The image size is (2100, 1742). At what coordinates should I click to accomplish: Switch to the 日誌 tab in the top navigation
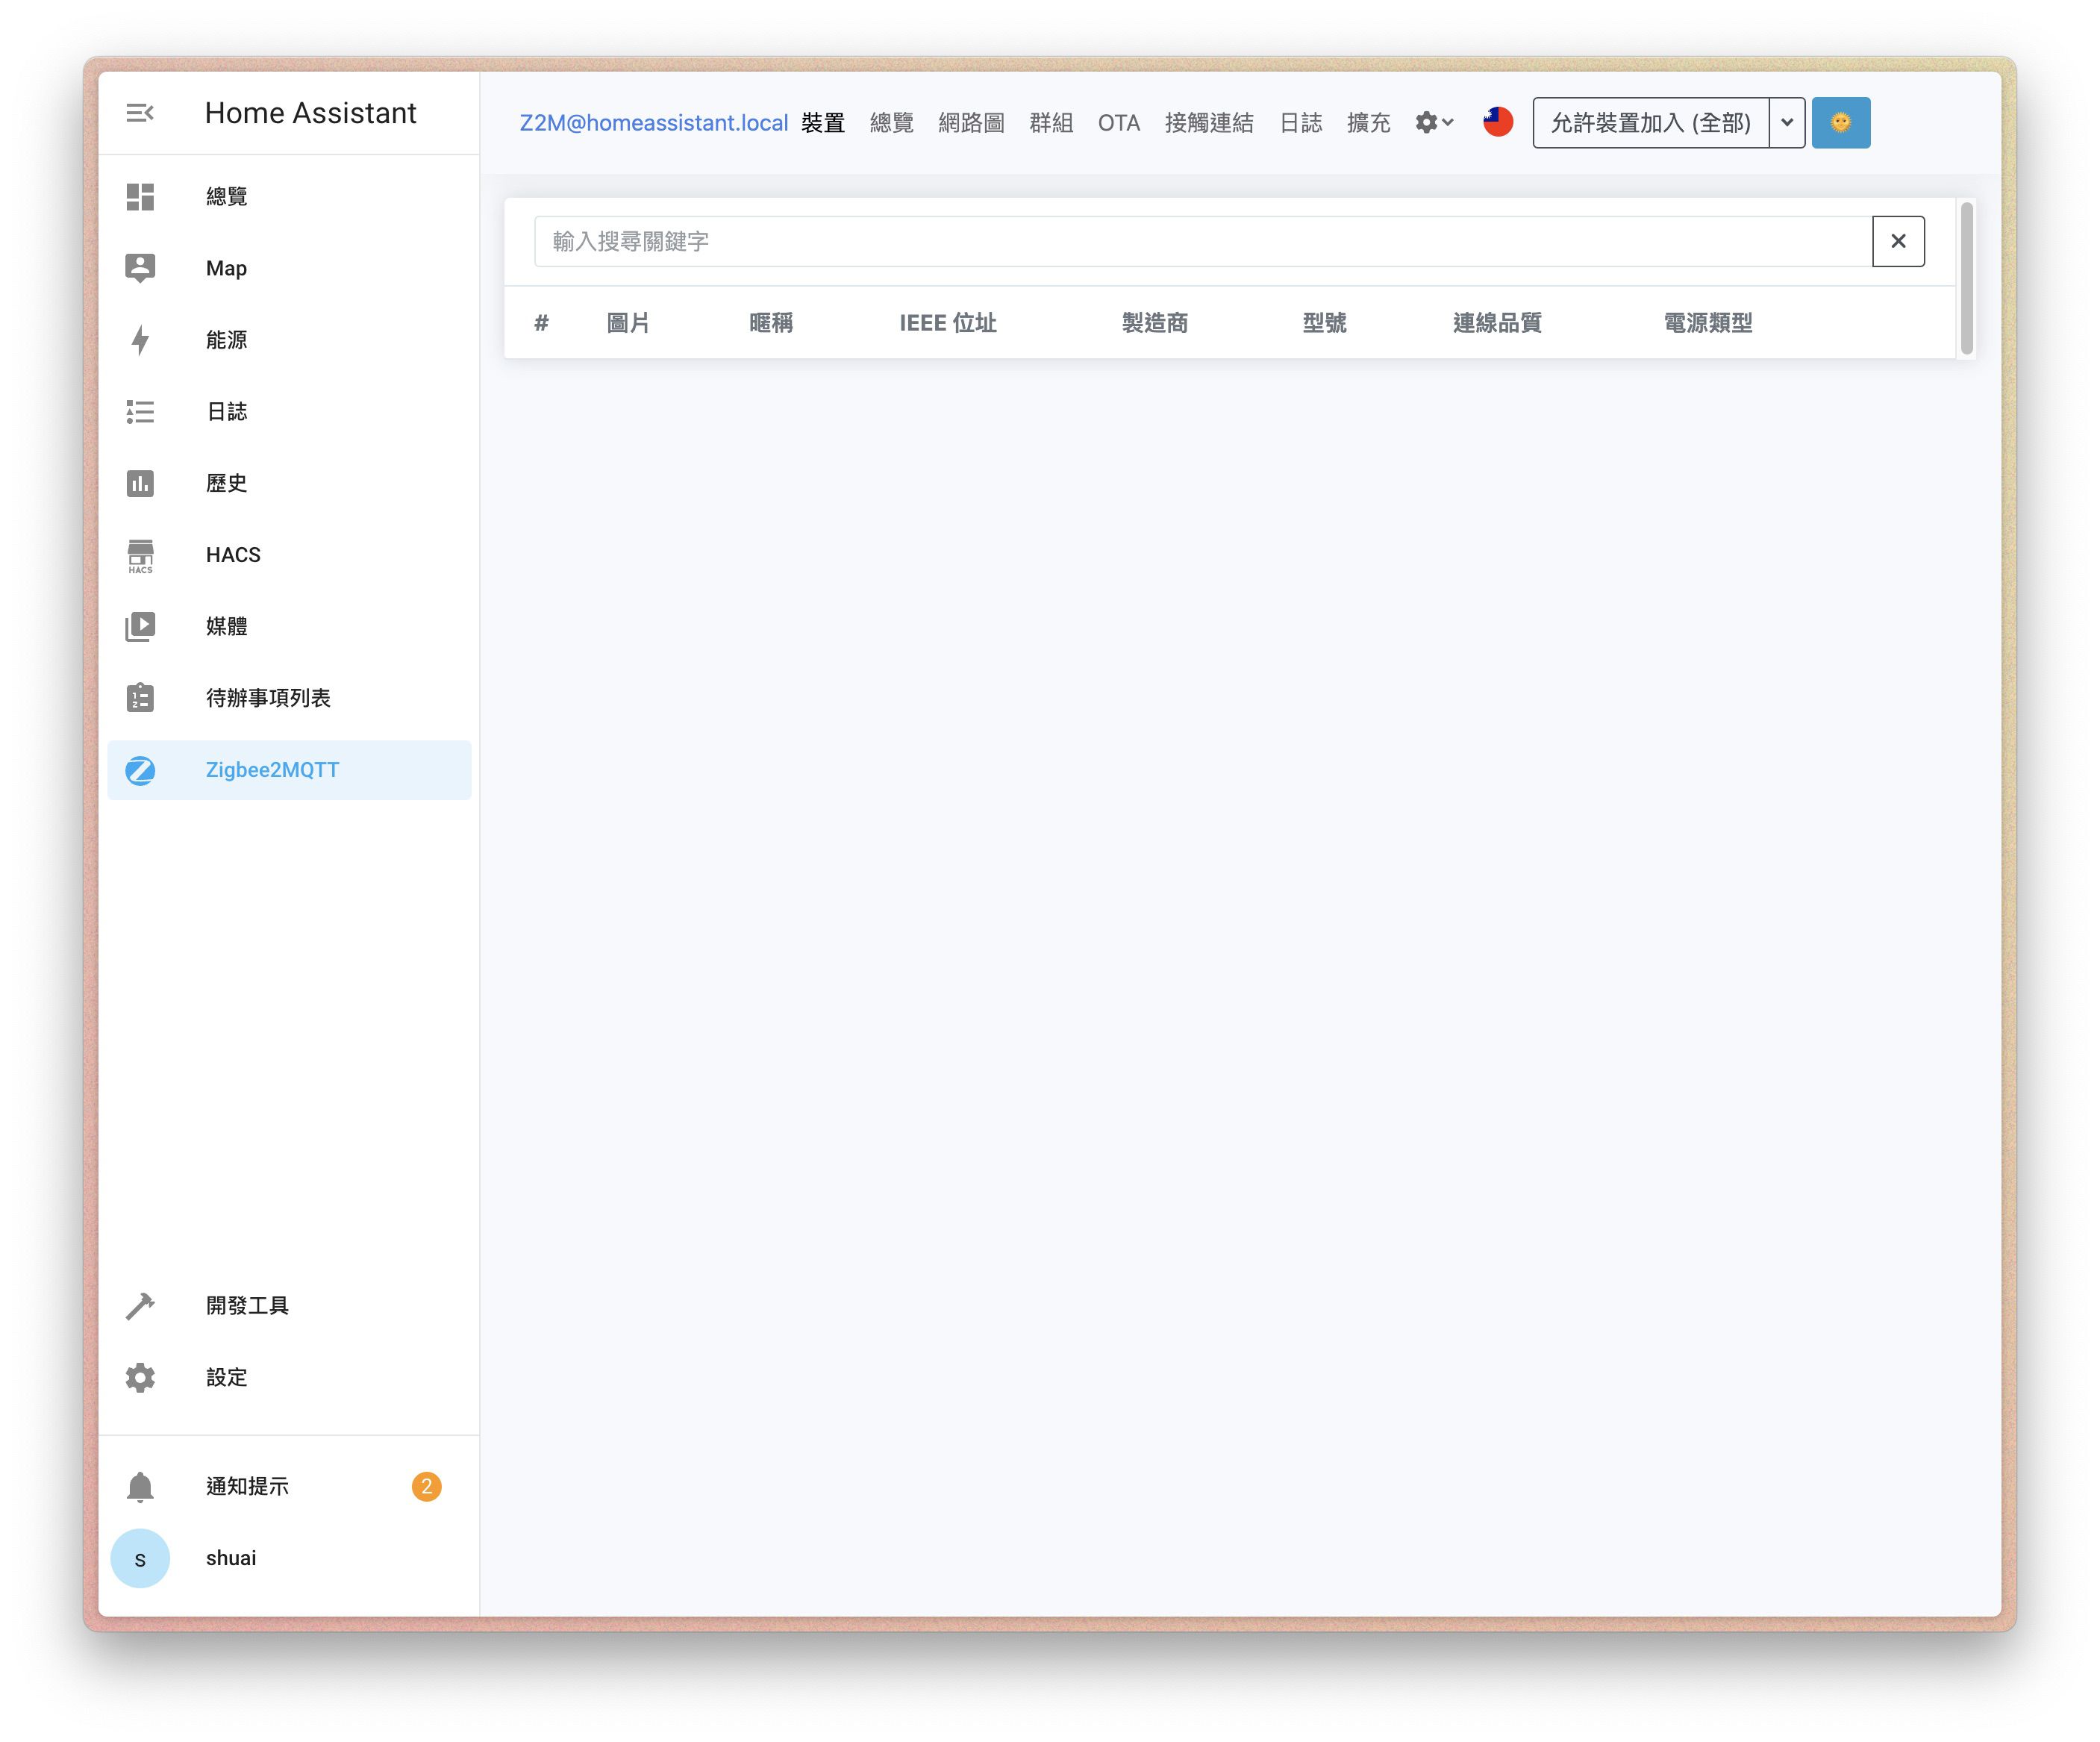[1301, 123]
